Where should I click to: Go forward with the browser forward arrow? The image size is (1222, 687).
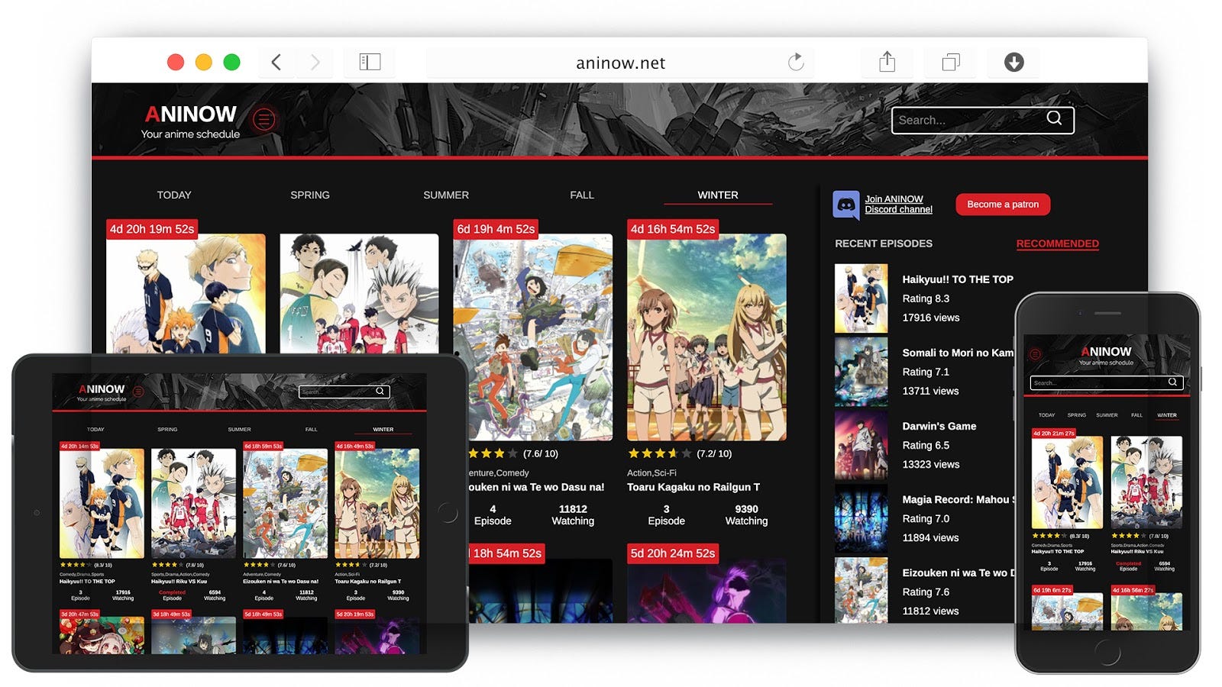(315, 62)
